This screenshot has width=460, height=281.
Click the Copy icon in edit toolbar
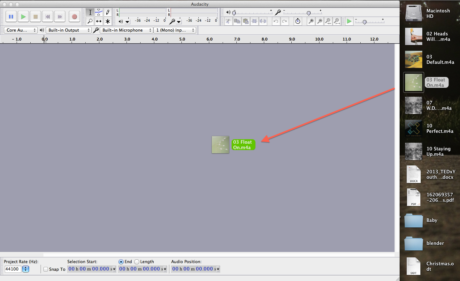pyautogui.click(x=237, y=21)
